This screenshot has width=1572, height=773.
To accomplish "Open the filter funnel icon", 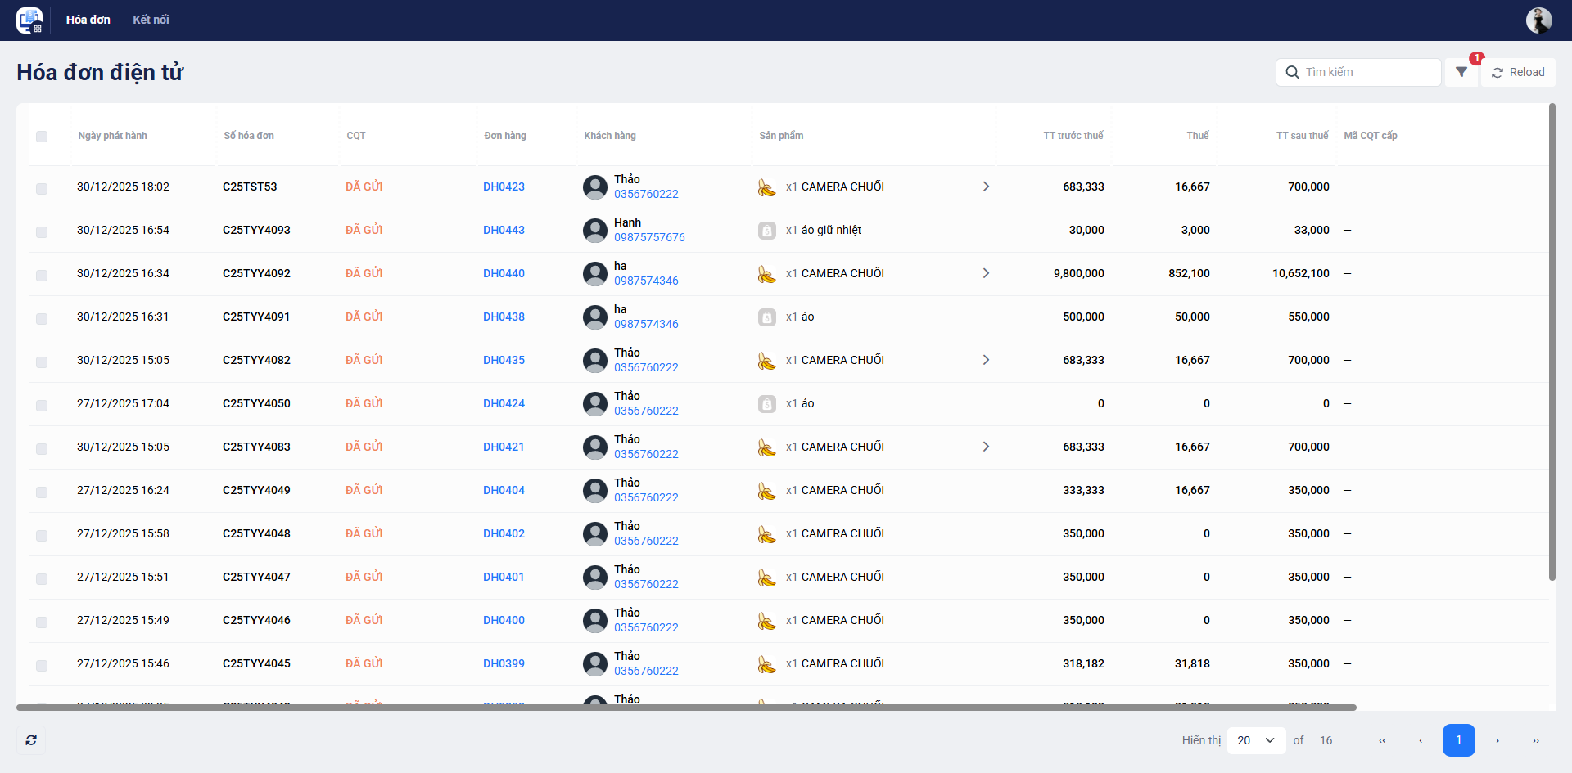I will (1461, 72).
